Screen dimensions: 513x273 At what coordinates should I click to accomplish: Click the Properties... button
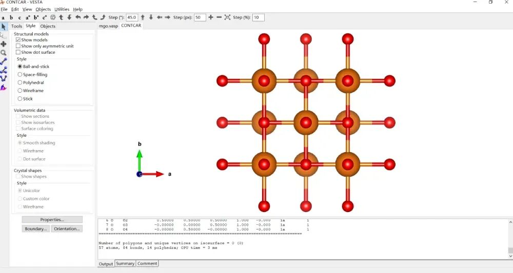coord(52,219)
